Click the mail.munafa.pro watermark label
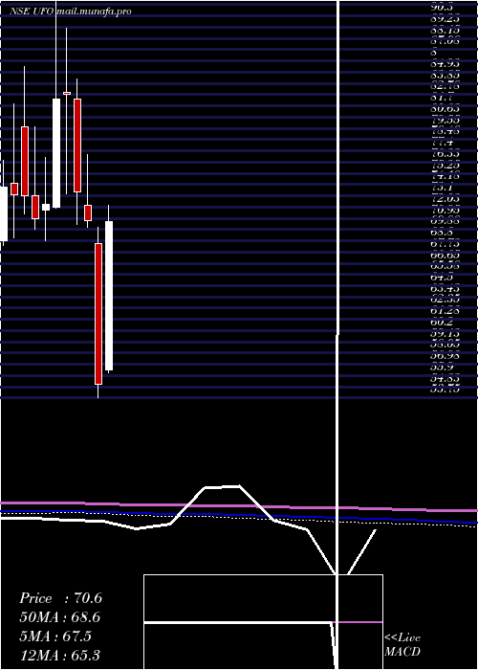The width and height of the screenshot is (478, 670). point(94,11)
